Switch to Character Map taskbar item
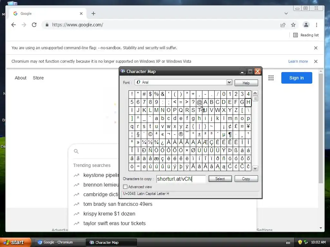 (112, 242)
